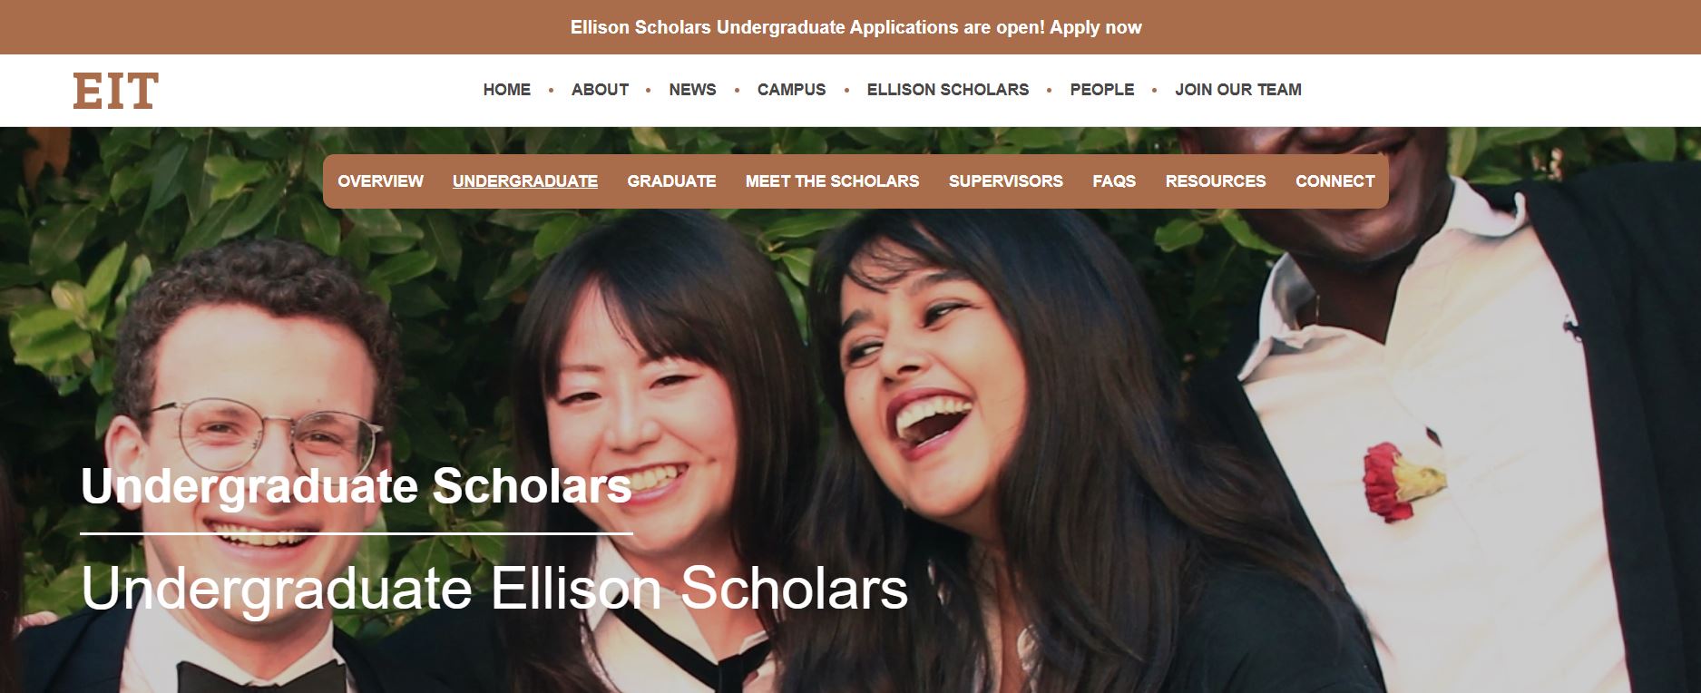The width and height of the screenshot is (1701, 693).
Task: Select NEWS in main navigation
Action: [692, 90]
